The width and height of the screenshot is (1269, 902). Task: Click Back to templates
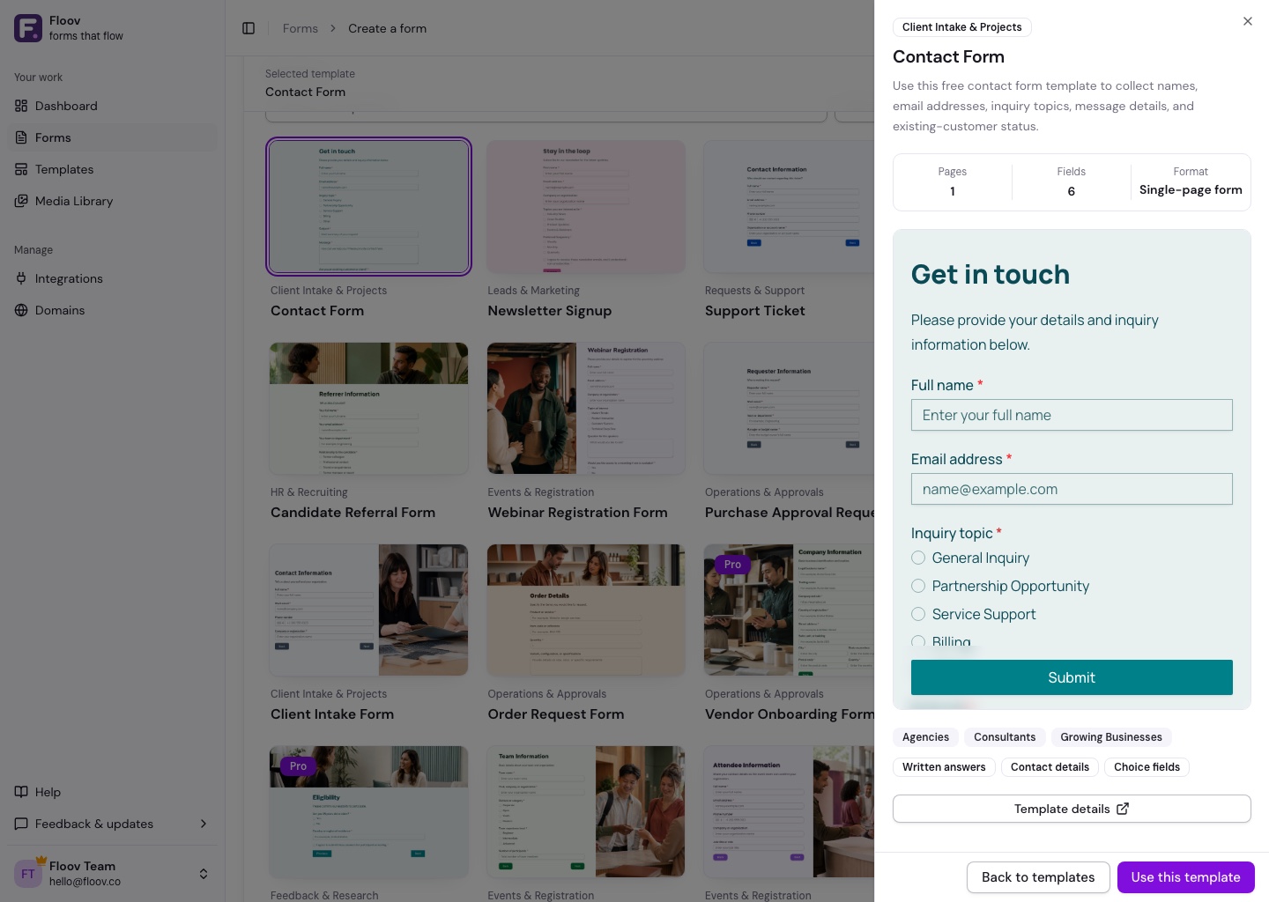coord(1038,877)
